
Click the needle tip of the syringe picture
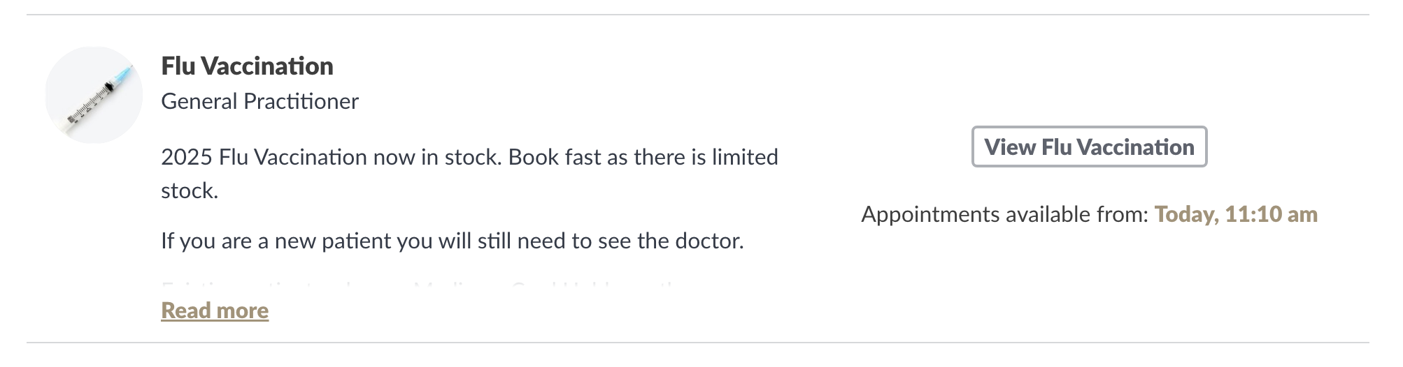[127, 70]
